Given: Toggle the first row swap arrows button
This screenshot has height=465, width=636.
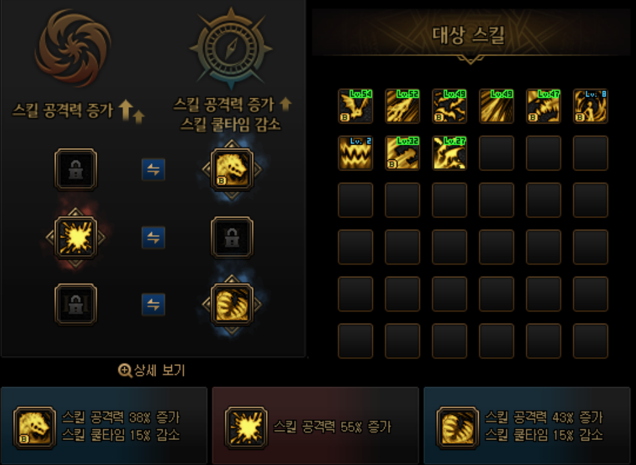Looking at the screenshot, I should click(x=153, y=170).
